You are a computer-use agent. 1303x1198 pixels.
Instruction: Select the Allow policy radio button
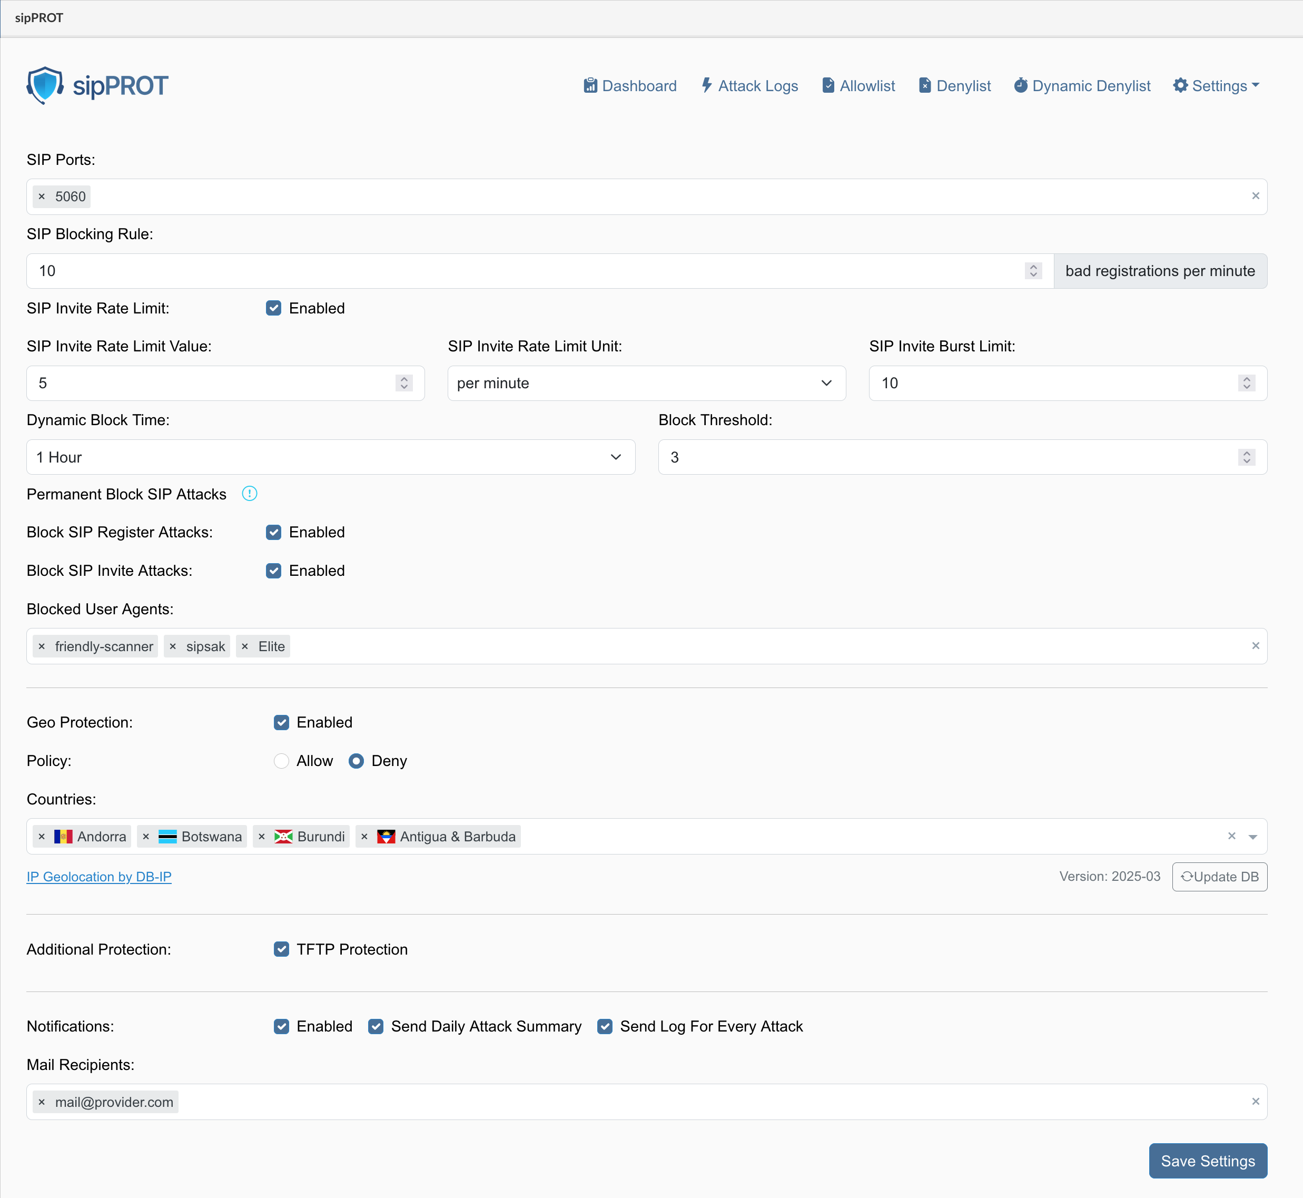tap(281, 761)
